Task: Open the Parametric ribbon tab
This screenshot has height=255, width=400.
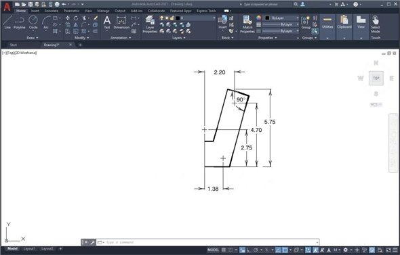Action: [x=71, y=11]
